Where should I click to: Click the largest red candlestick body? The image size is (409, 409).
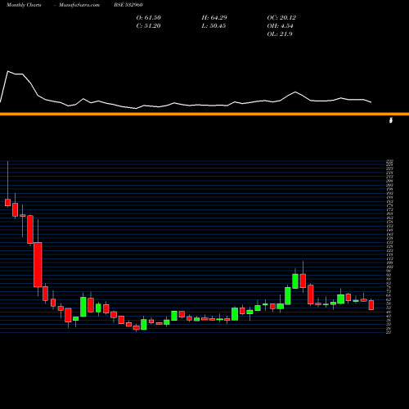[38, 265]
